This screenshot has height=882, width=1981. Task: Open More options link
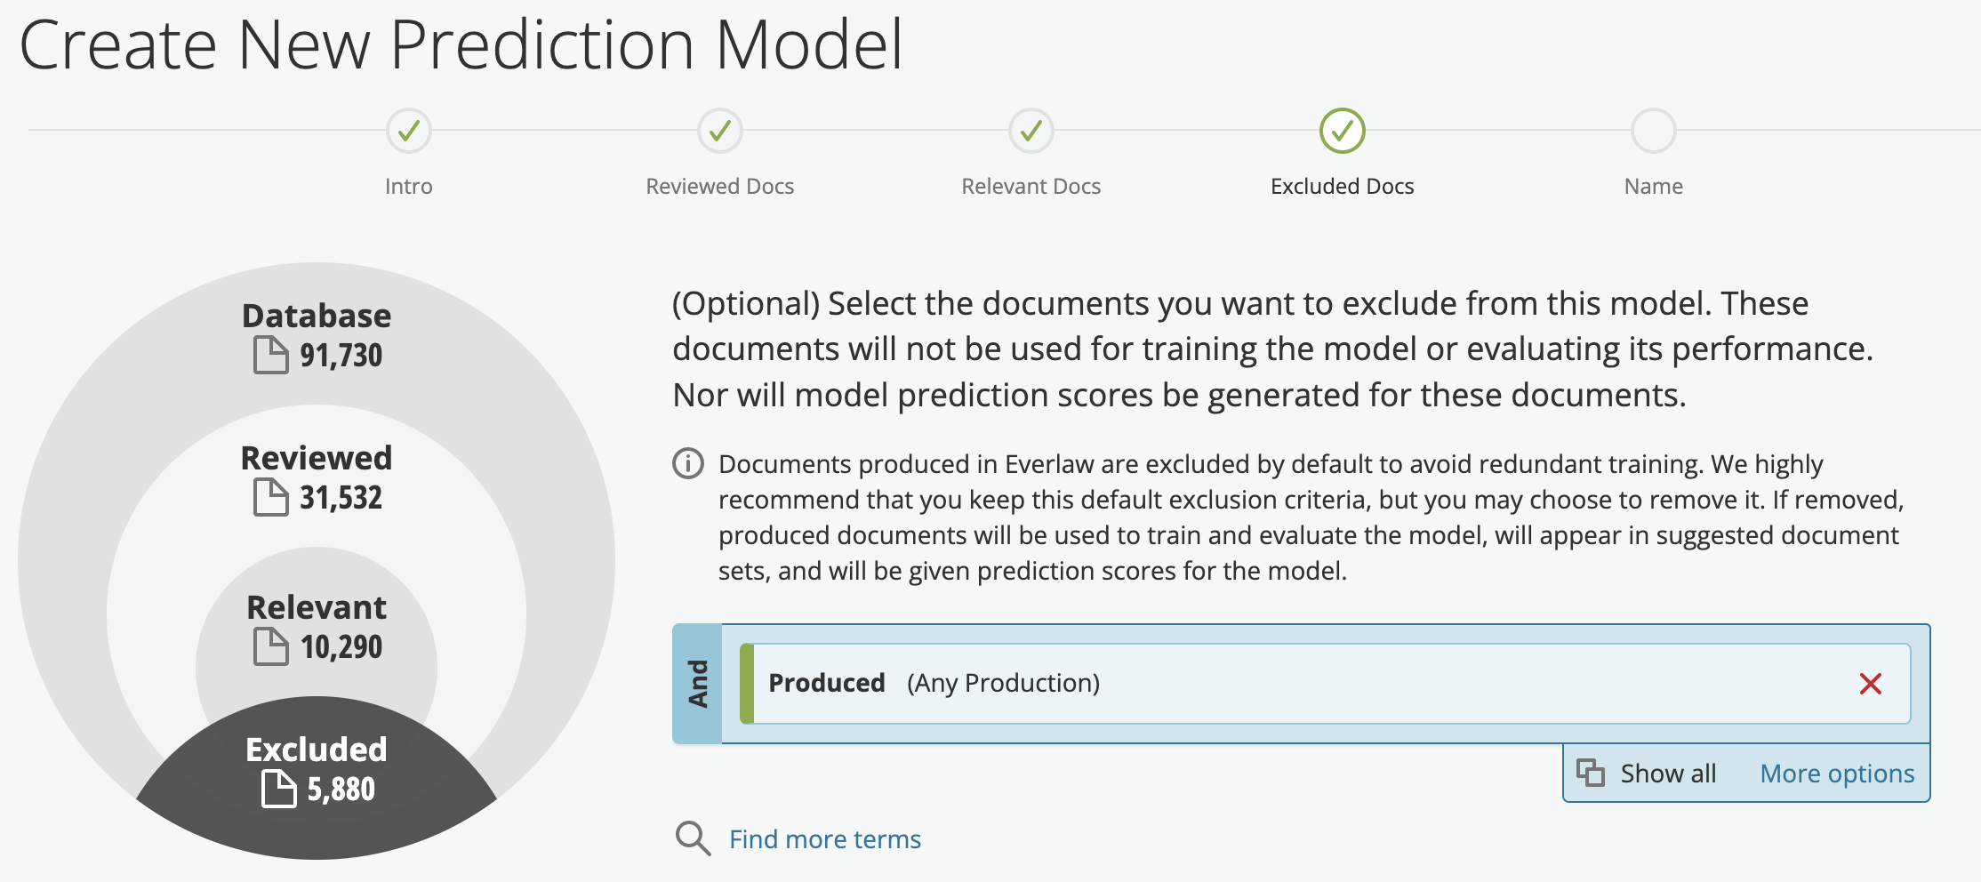(x=1837, y=774)
